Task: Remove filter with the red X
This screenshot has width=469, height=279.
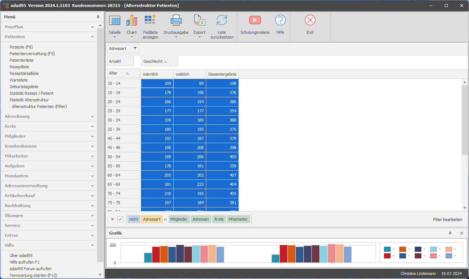Action: click(x=112, y=220)
